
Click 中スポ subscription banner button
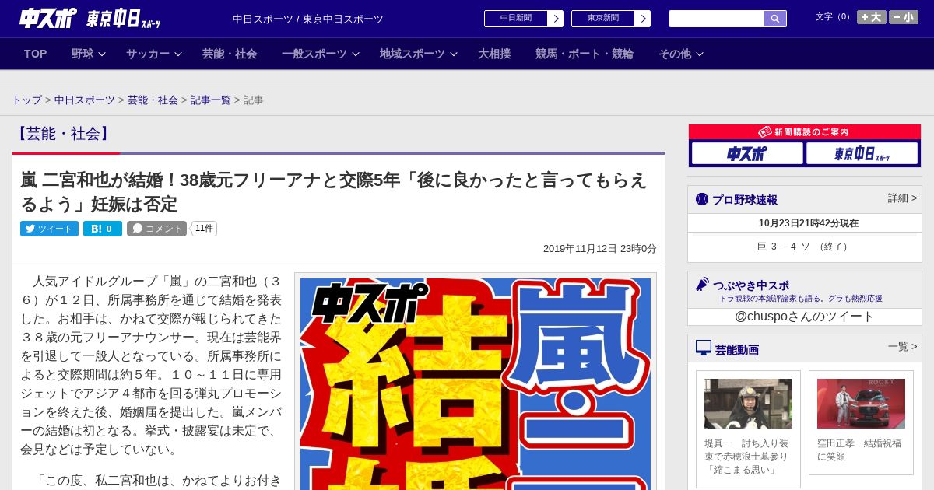click(x=747, y=153)
